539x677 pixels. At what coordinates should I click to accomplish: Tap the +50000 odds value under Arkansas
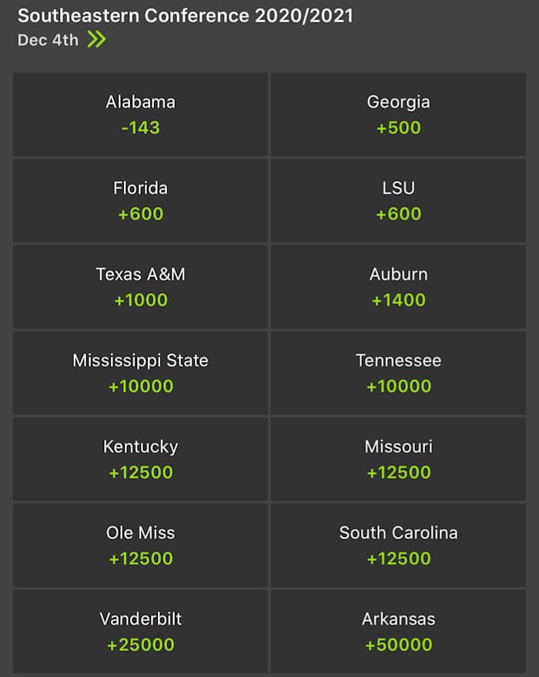pos(397,645)
